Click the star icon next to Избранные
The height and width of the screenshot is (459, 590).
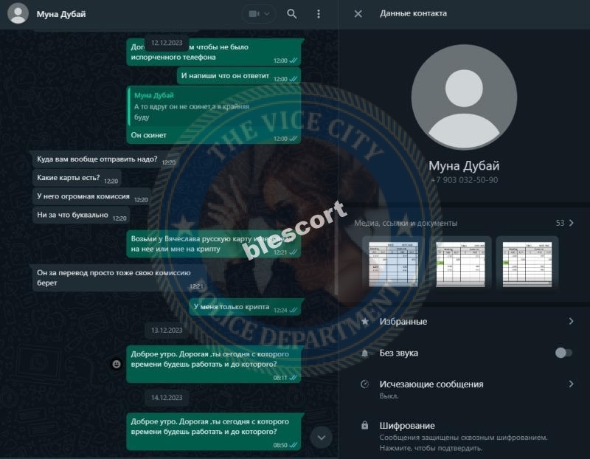(364, 321)
